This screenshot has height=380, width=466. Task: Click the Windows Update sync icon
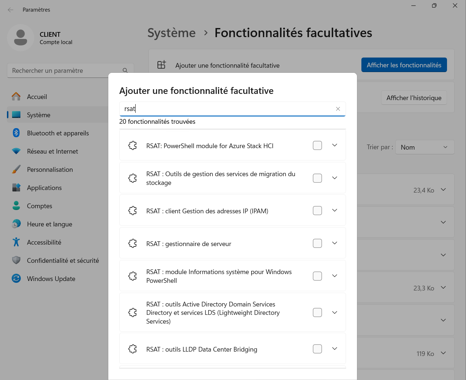16,278
